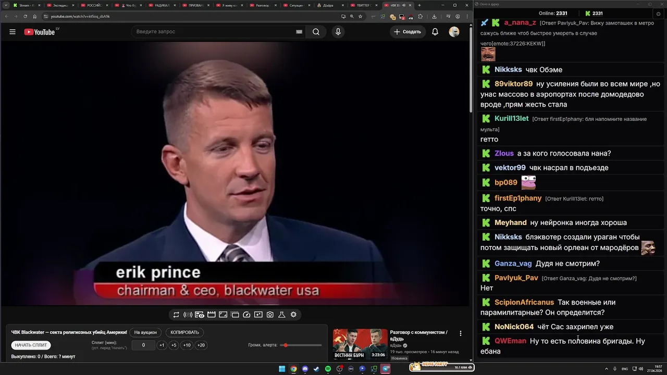Open a new browser tab

click(419, 5)
